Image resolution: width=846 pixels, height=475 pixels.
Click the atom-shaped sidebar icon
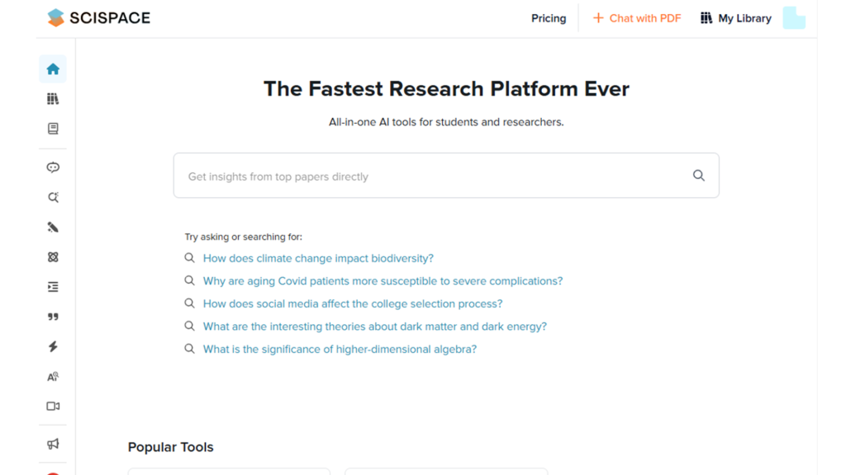click(53, 257)
